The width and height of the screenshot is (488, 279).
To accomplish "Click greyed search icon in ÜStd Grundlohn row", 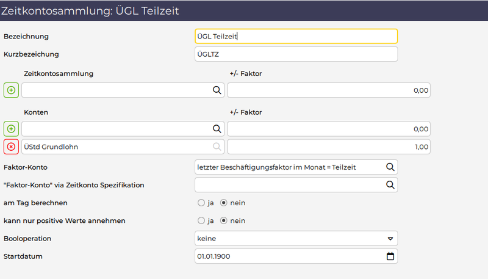I will tap(216, 147).
